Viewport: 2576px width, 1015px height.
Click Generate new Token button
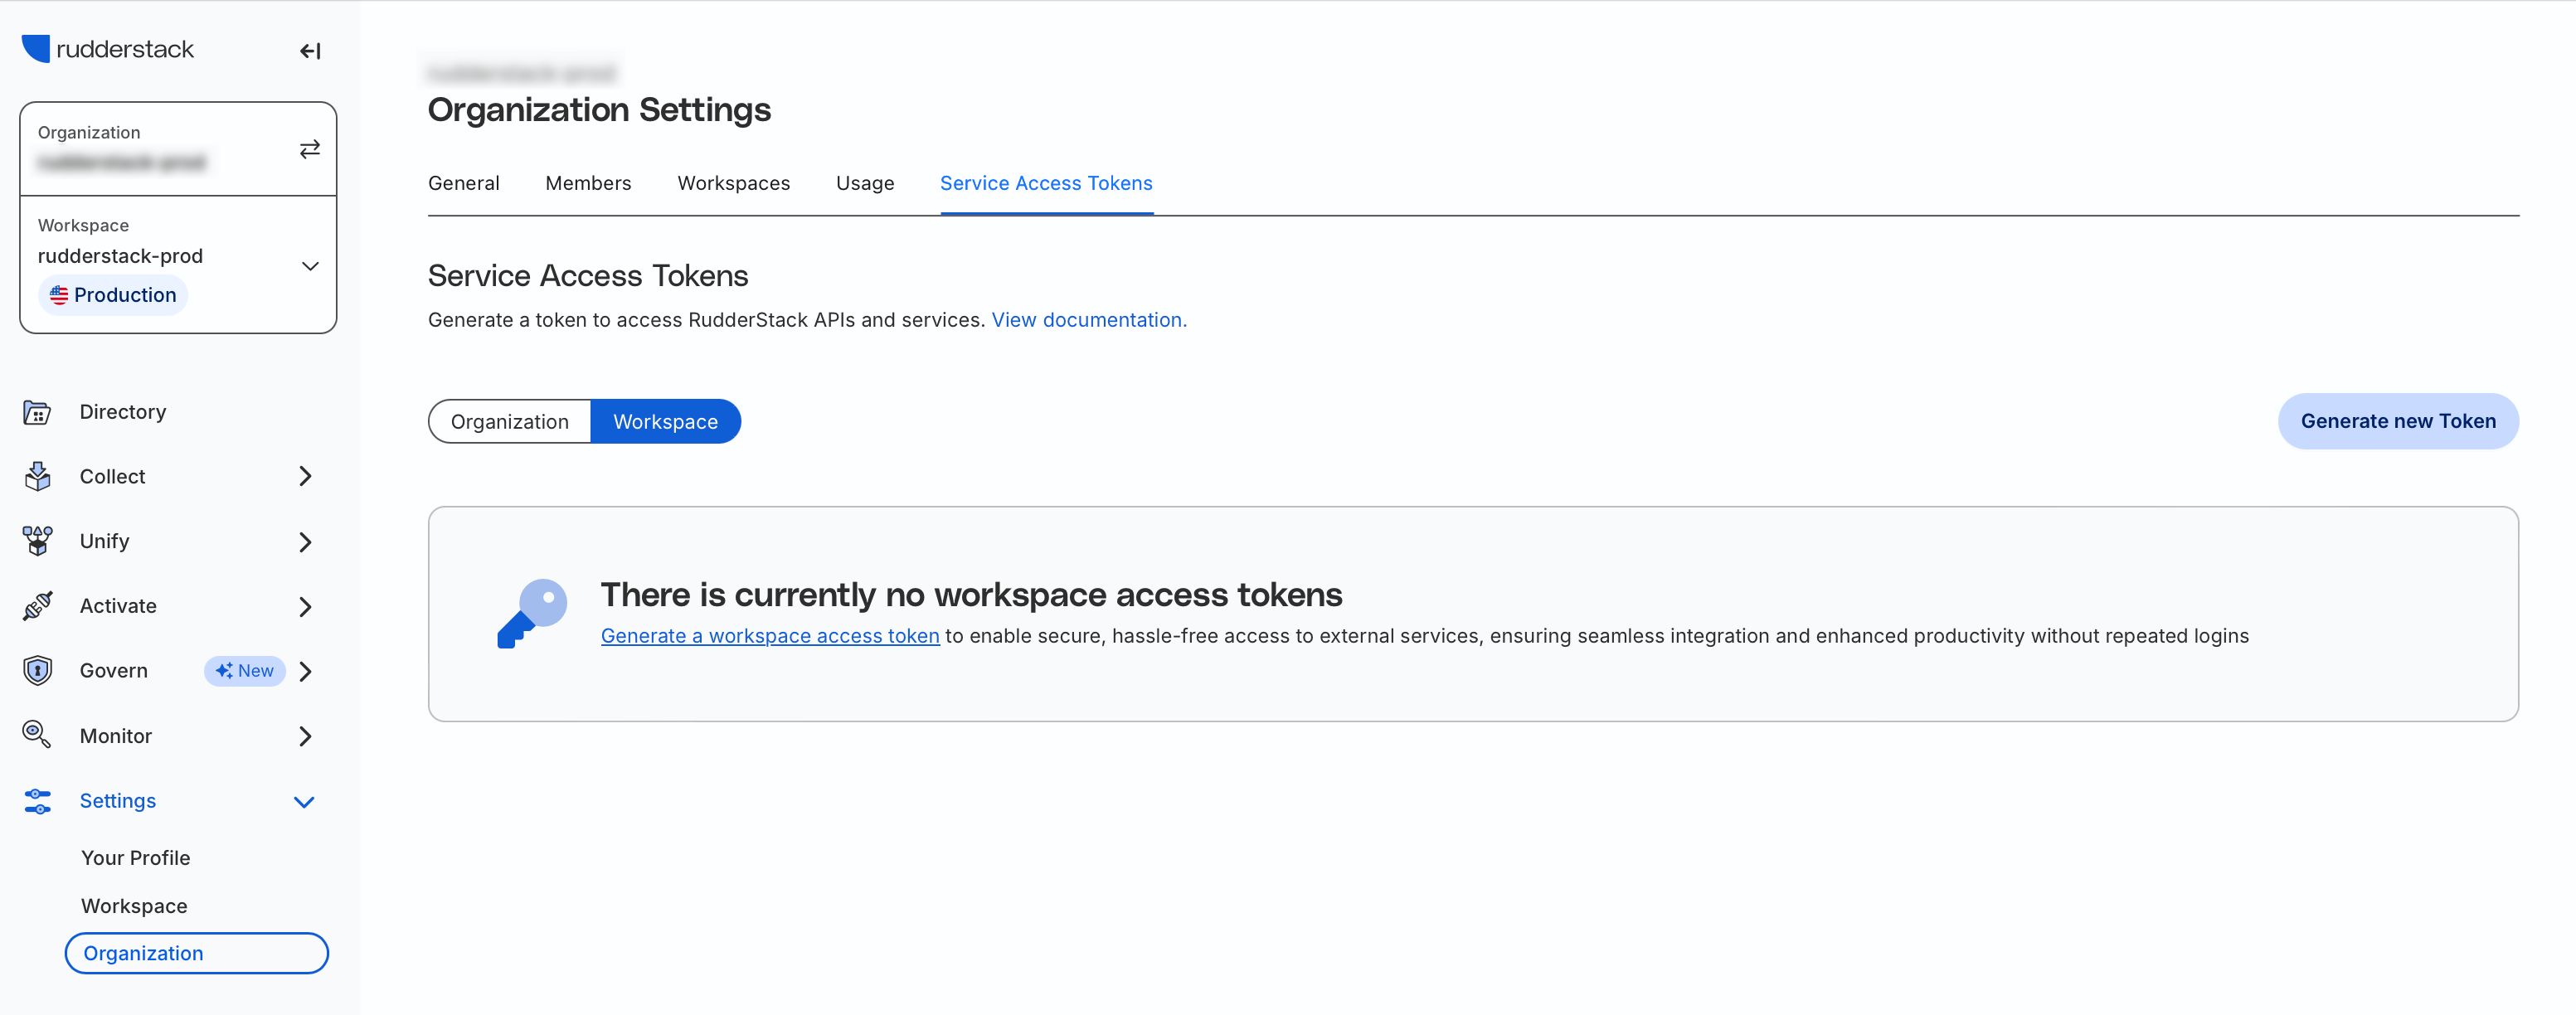pos(2397,421)
